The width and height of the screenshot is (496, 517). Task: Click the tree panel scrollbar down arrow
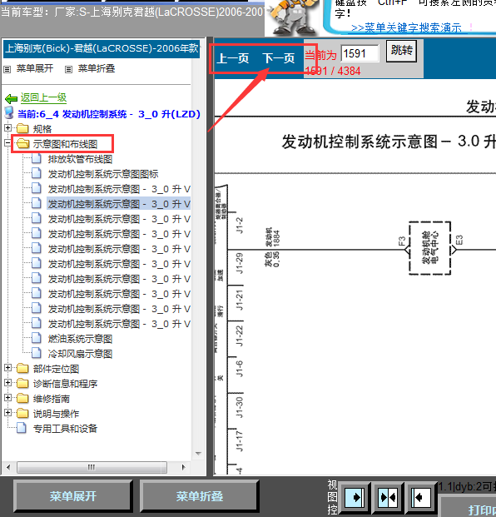pyautogui.click(x=198, y=454)
